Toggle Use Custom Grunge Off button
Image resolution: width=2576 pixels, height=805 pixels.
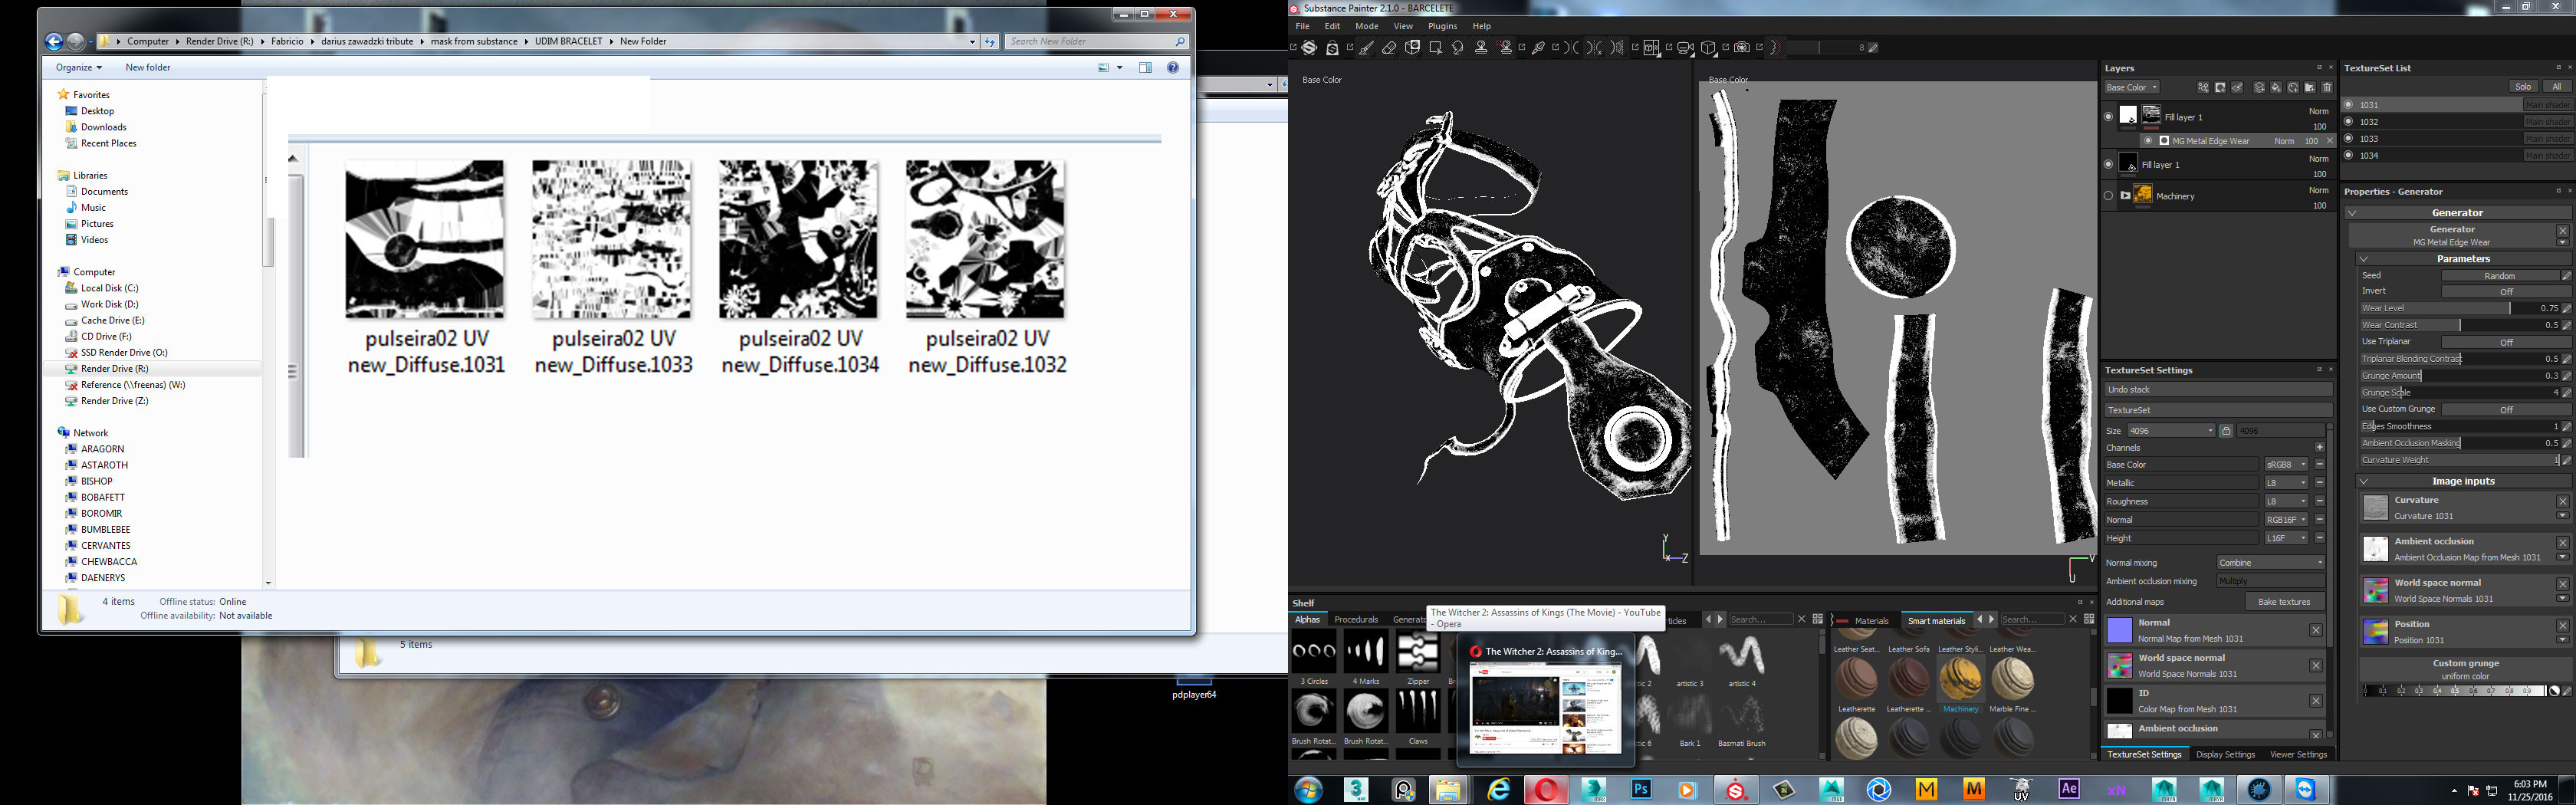click(2506, 410)
